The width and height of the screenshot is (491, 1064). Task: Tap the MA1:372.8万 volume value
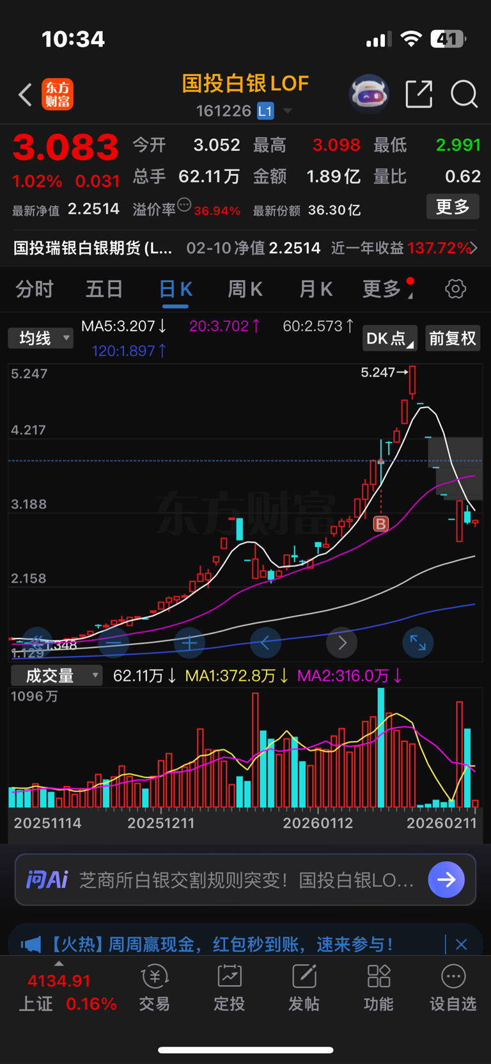[237, 676]
